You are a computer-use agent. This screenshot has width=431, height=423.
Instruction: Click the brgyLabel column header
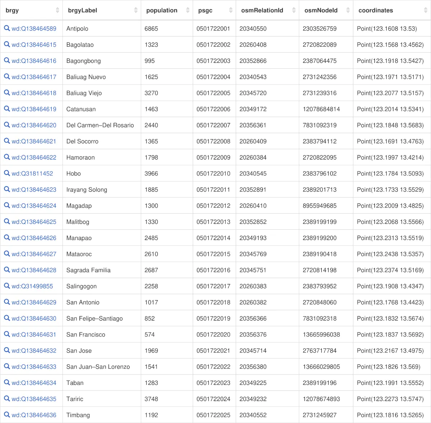click(83, 10)
